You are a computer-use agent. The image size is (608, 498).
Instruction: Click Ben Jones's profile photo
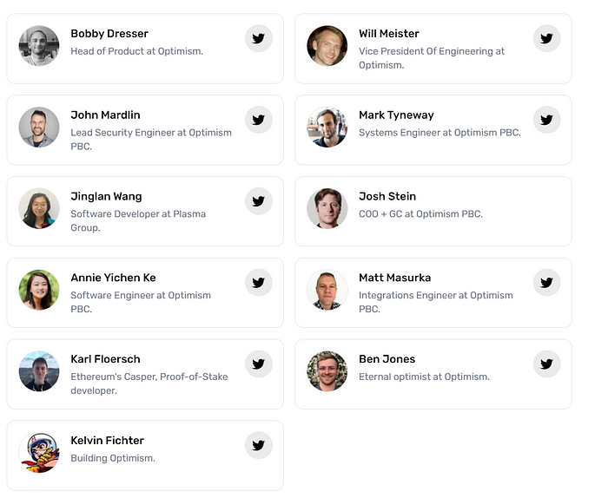327,371
